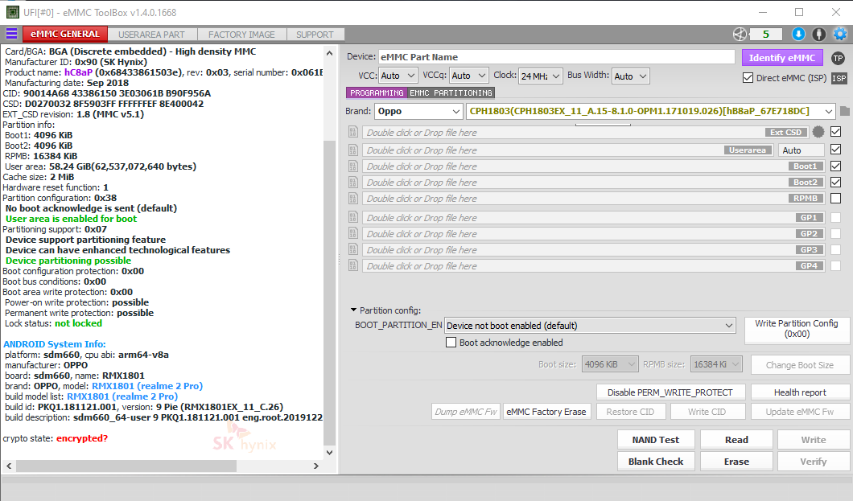
Task: Click the folder icon beside firmware dropdown
Action: click(x=844, y=112)
